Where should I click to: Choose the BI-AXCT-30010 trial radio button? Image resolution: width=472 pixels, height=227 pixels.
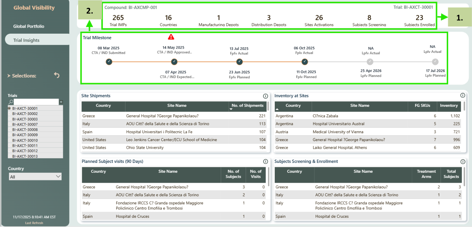point(10,140)
